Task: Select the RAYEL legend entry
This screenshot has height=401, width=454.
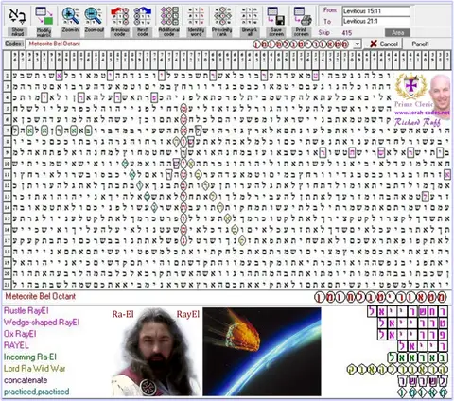Action: click(16, 345)
